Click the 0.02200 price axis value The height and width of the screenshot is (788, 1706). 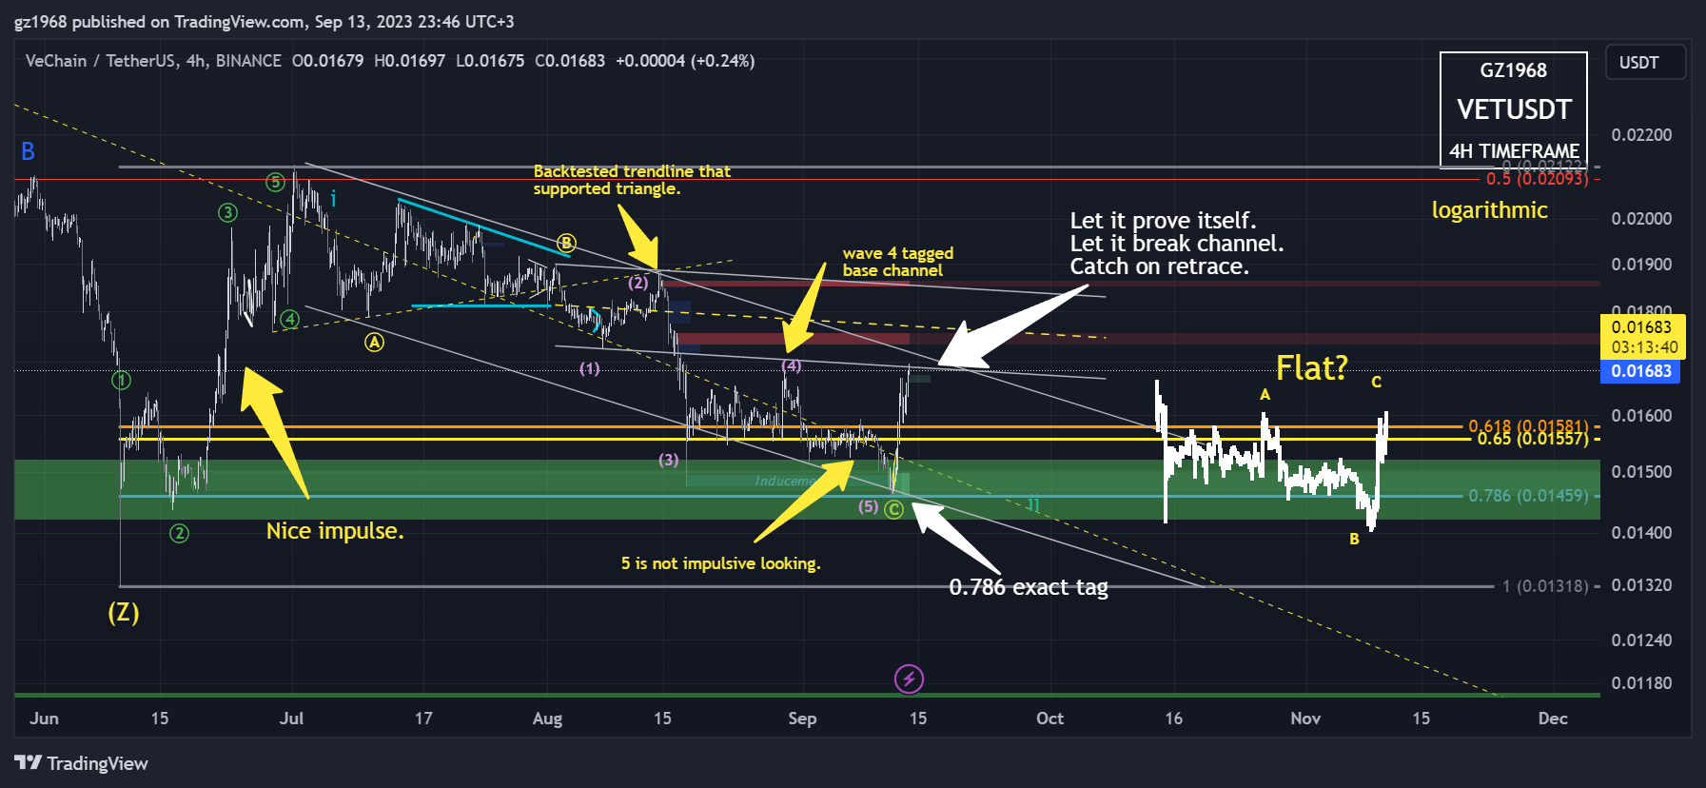point(1641,135)
